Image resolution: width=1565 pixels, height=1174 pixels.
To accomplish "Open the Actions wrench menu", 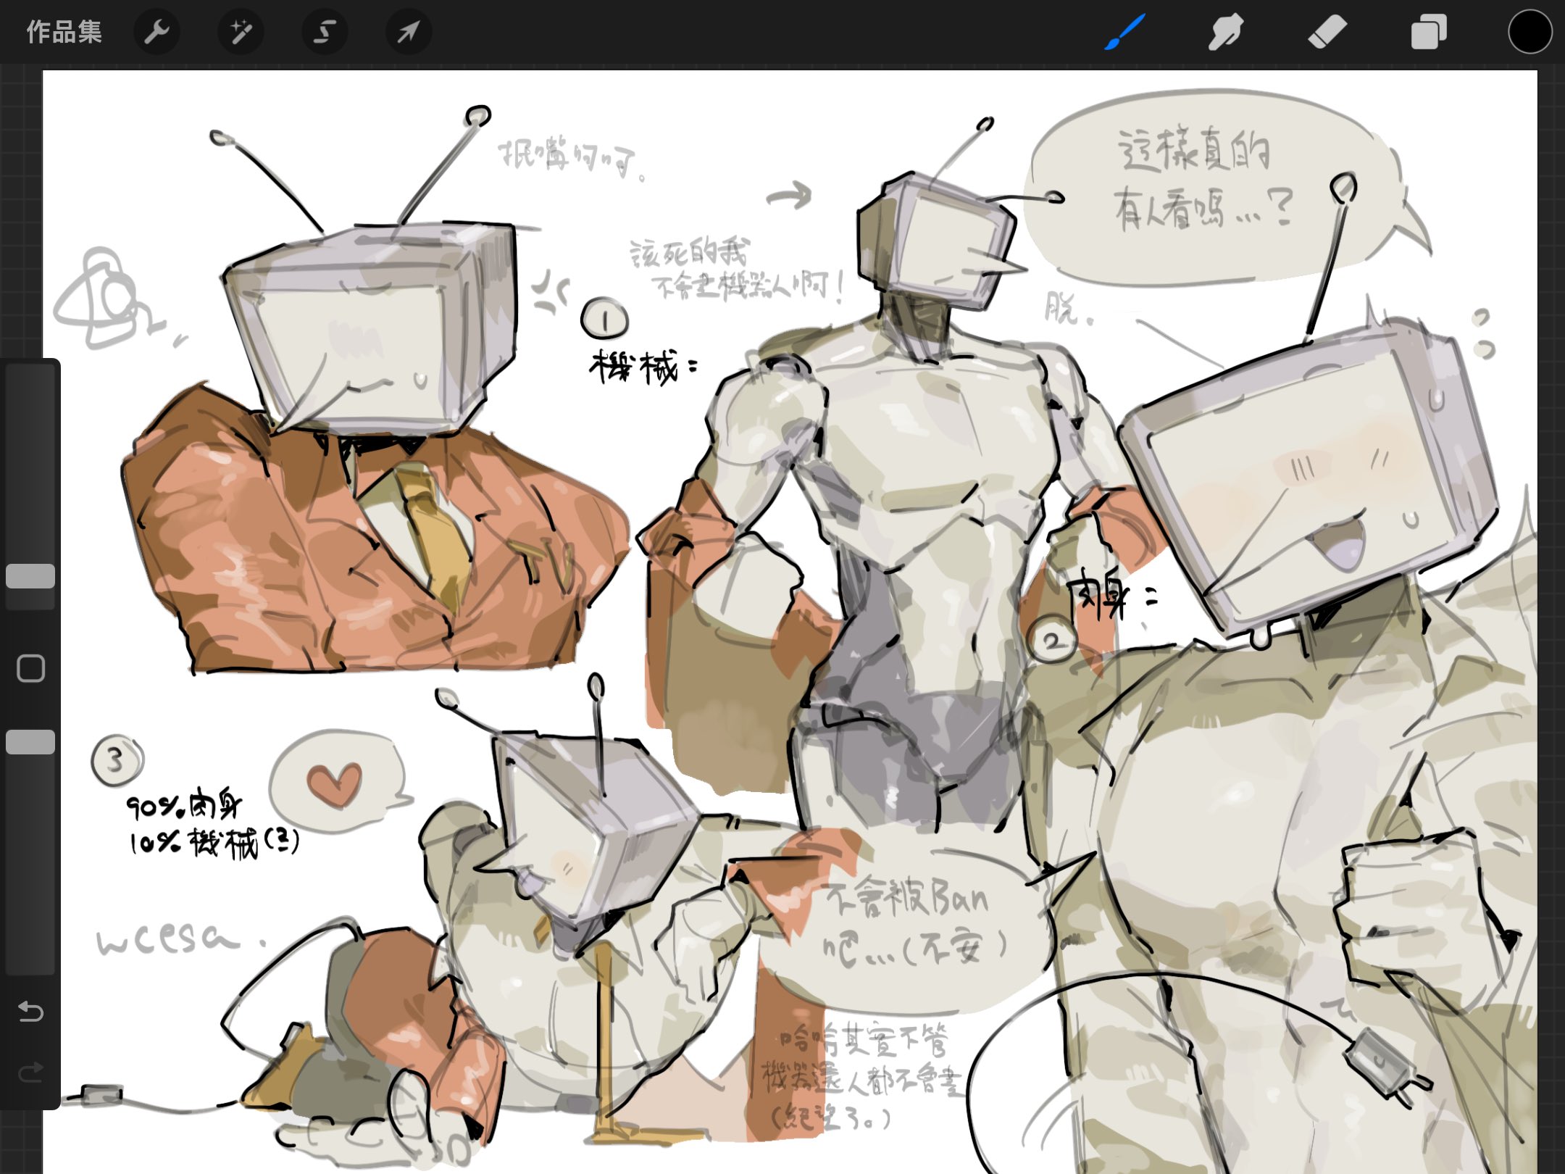I will coord(156,33).
